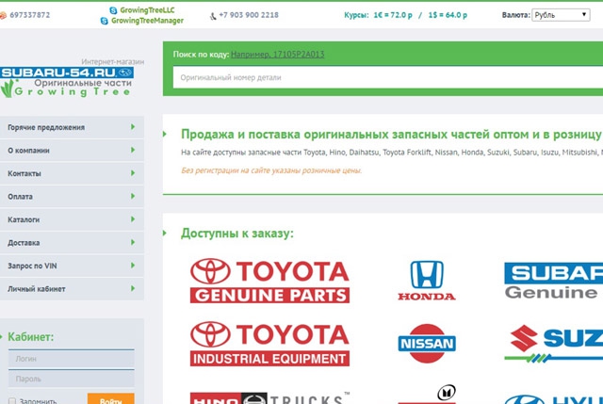Open Toyota Industrial Equipment logo
The height and width of the screenshot is (404, 603).
click(270, 344)
